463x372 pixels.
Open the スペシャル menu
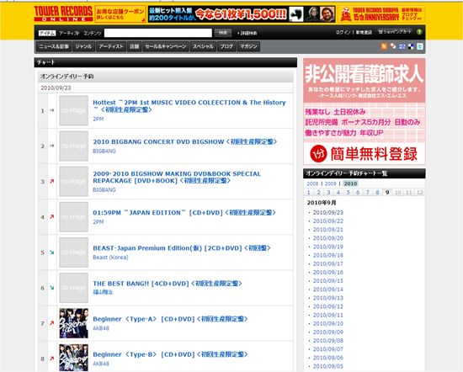[x=203, y=46]
